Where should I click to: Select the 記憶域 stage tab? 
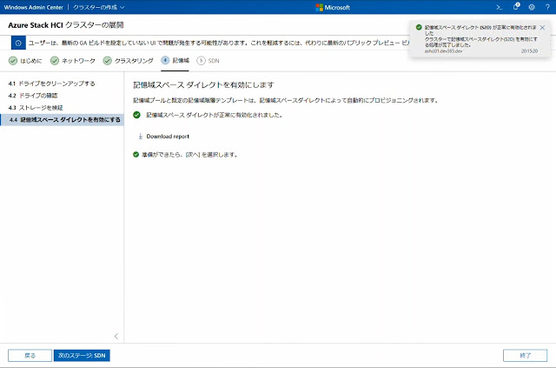(x=175, y=61)
